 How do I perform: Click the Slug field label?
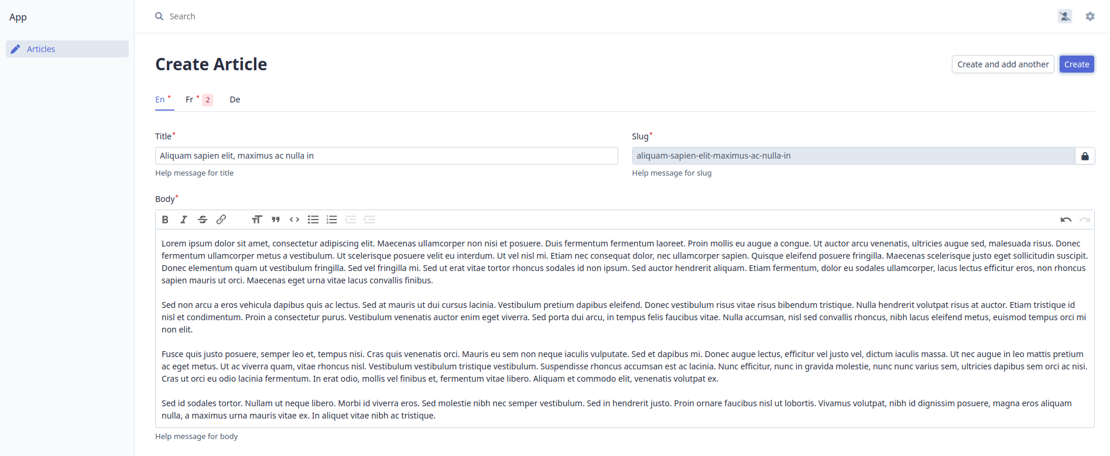tap(640, 136)
